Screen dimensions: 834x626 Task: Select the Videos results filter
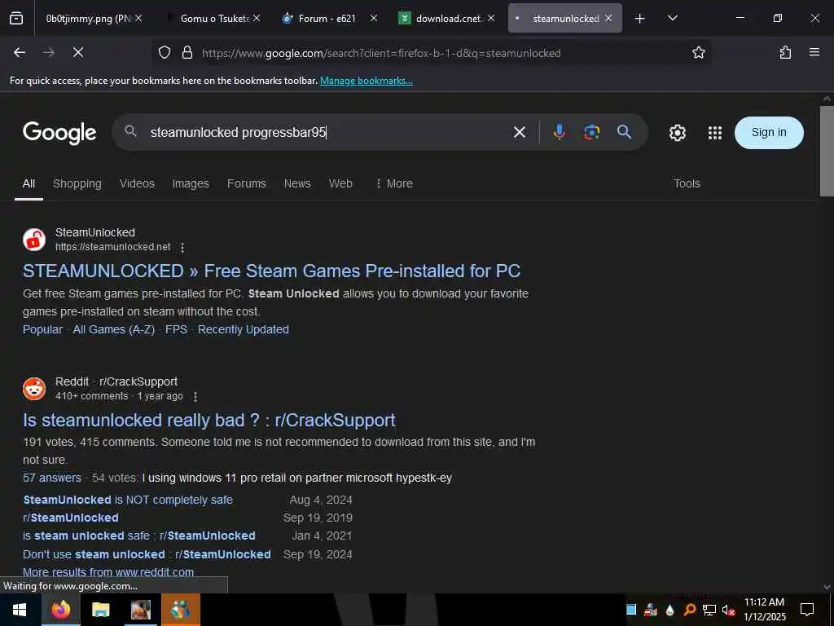click(x=137, y=183)
